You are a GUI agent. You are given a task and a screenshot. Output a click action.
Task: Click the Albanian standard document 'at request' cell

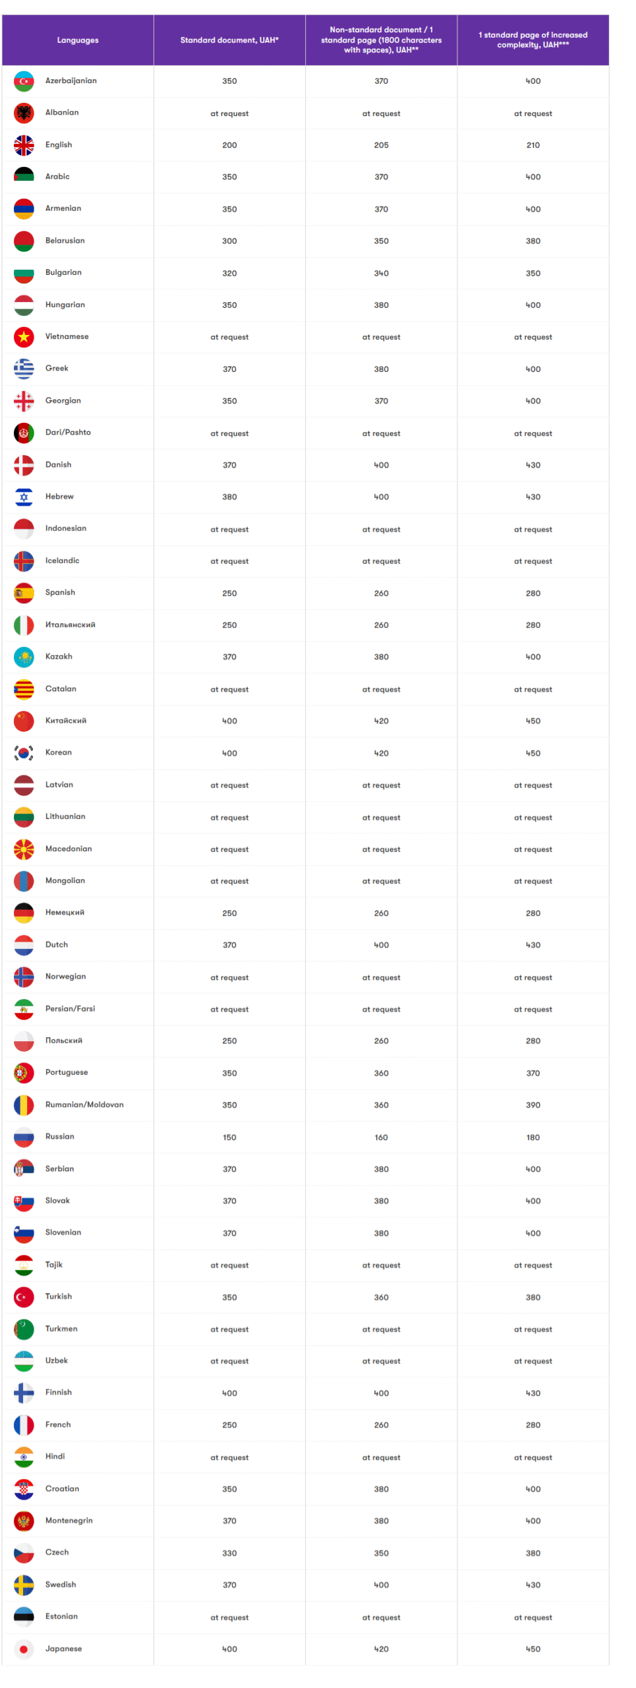click(229, 113)
